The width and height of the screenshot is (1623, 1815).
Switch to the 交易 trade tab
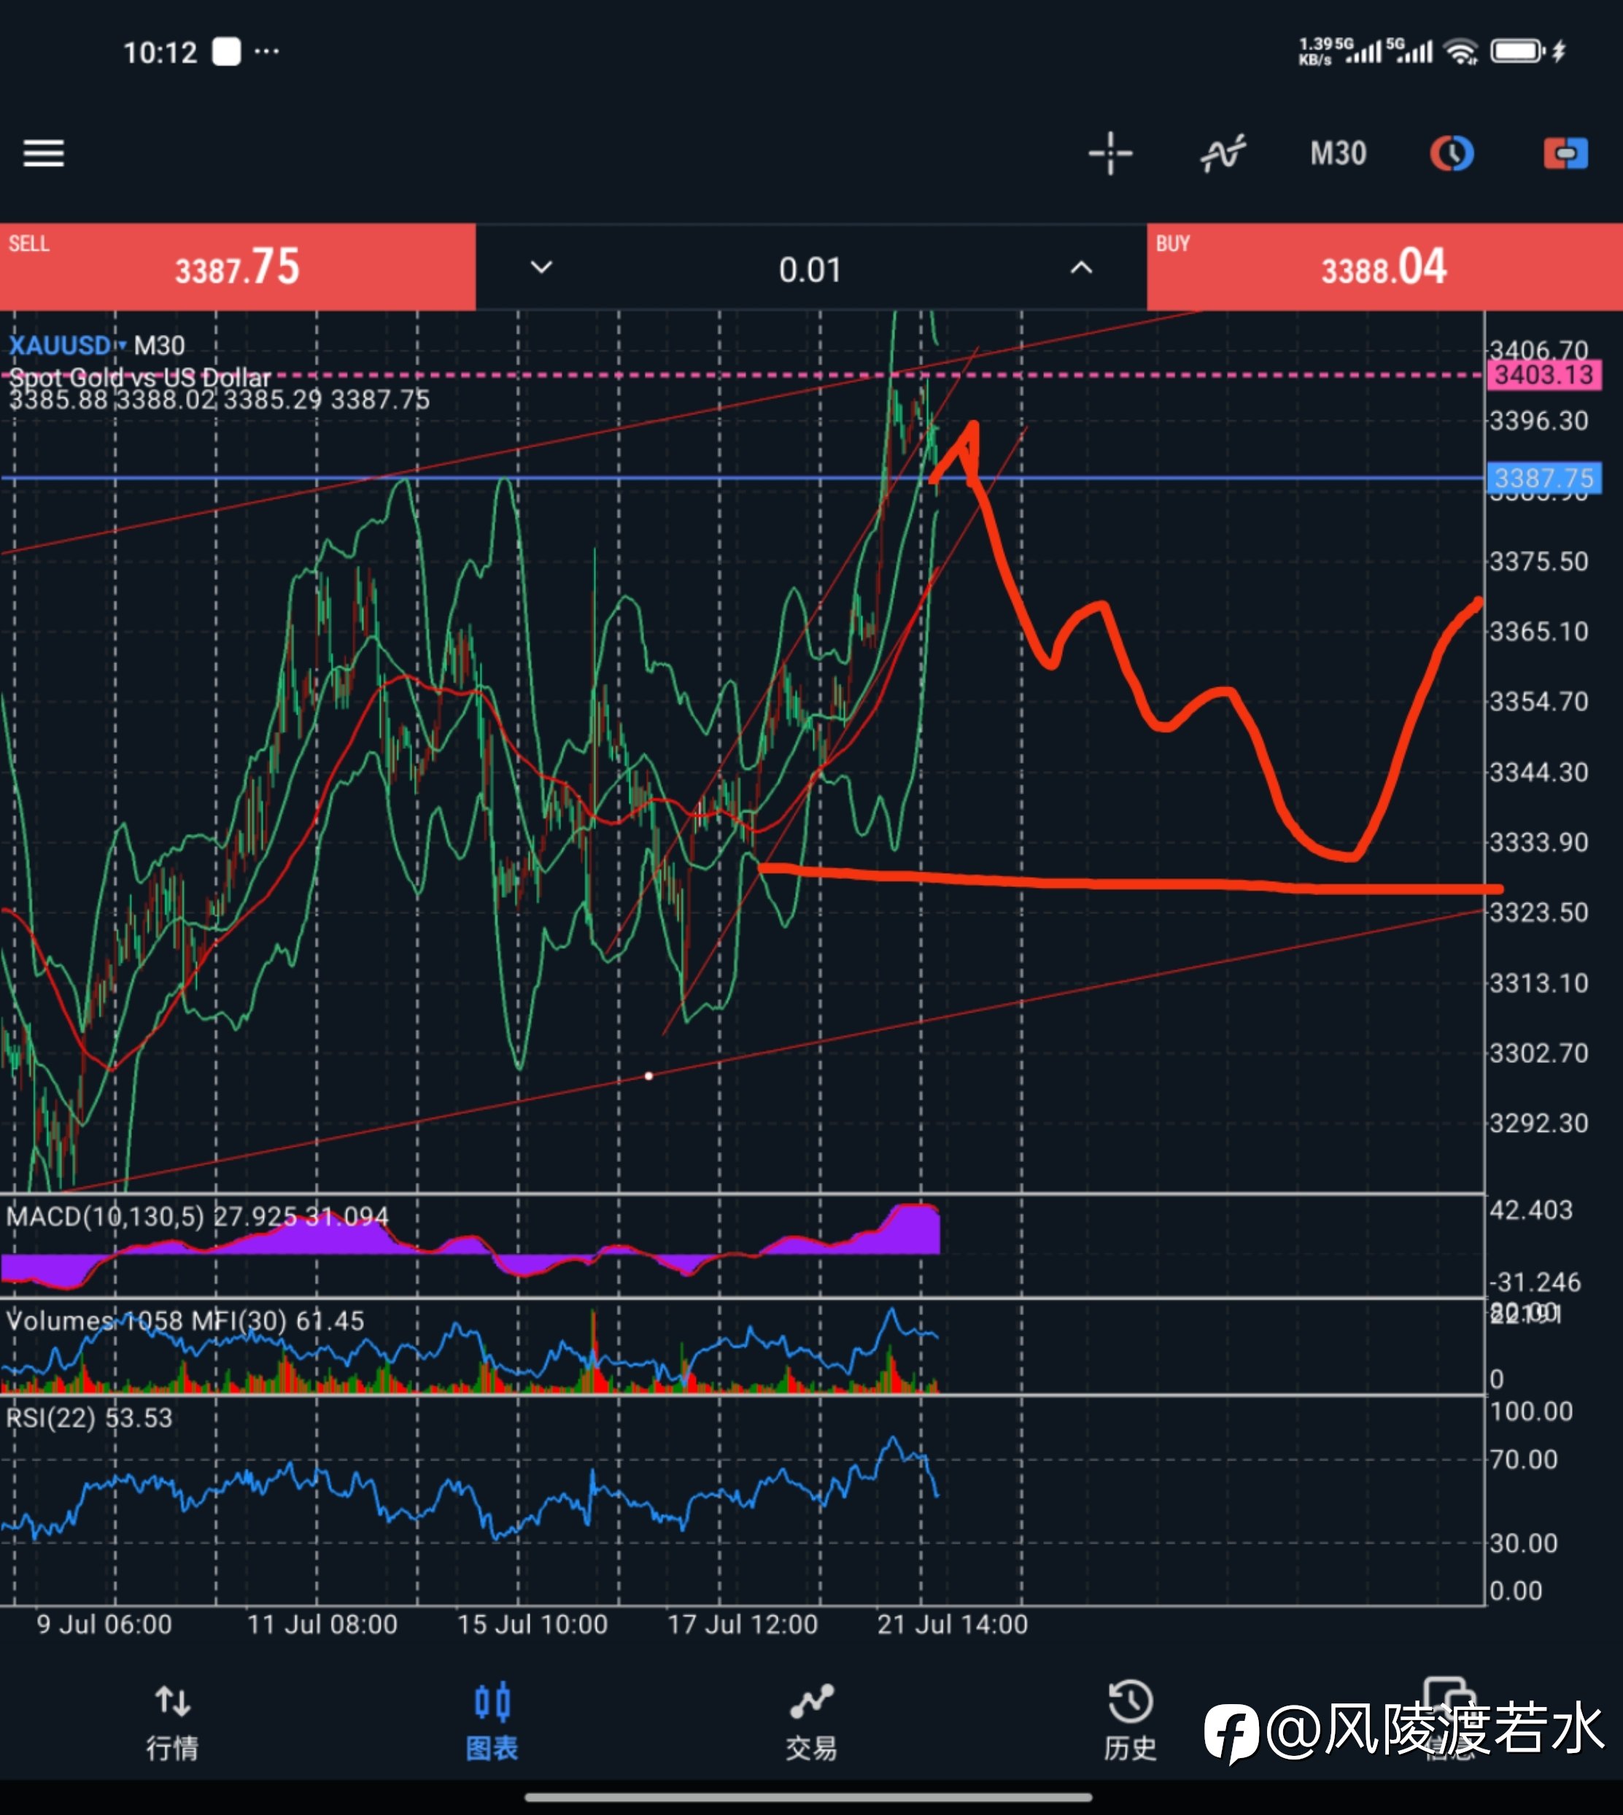pyautogui.click(x=811, y=1723)
